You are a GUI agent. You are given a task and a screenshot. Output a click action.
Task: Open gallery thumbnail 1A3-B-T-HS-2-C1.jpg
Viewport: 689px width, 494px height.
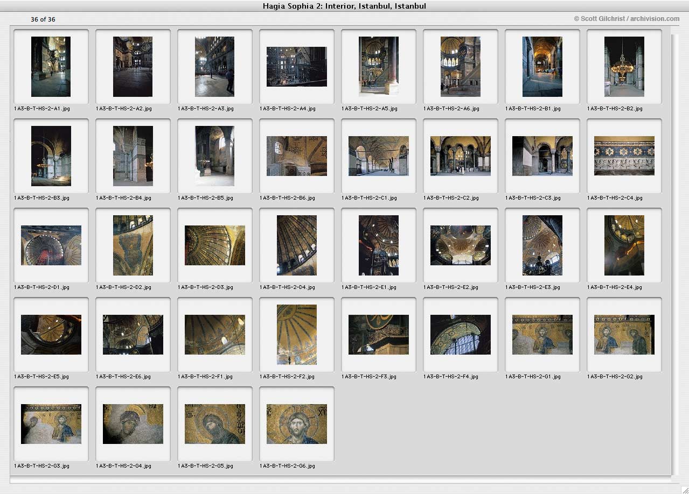click(379, 156)
